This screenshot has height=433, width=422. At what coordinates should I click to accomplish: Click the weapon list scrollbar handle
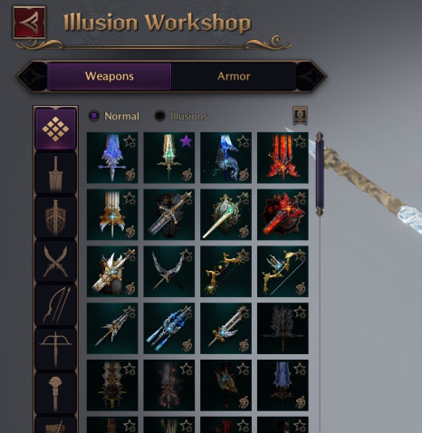(320, 174)
